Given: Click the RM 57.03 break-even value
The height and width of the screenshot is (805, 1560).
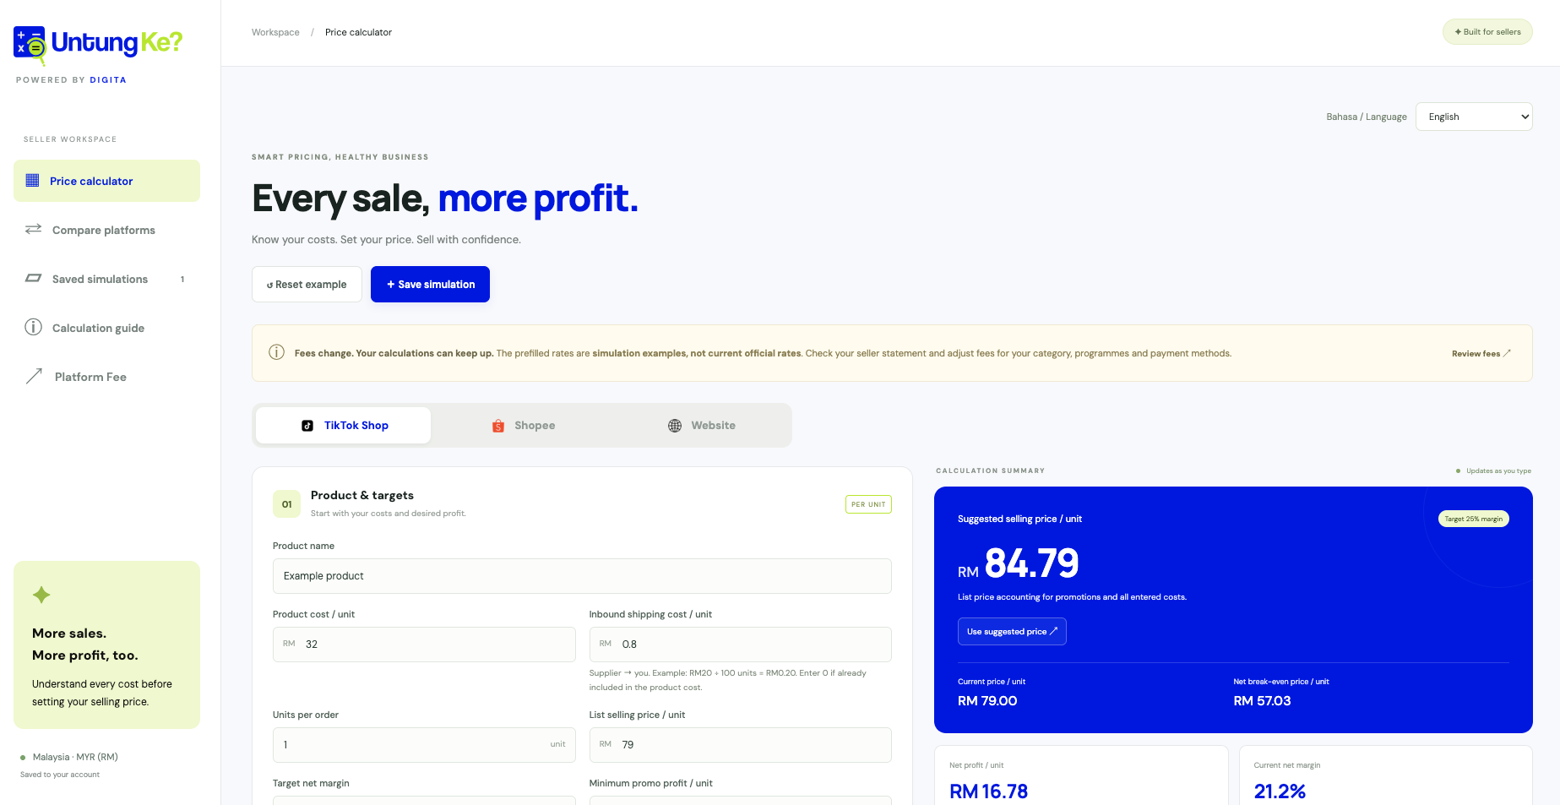Looking at the screenshot, I should click(1262, 701).
